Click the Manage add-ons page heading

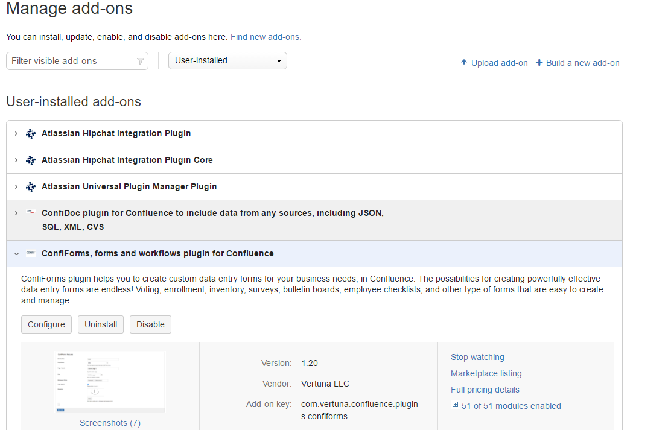click(x=69, y=8)
